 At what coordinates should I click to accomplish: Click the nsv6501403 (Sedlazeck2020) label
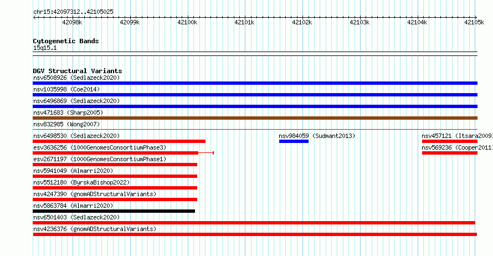76,217
